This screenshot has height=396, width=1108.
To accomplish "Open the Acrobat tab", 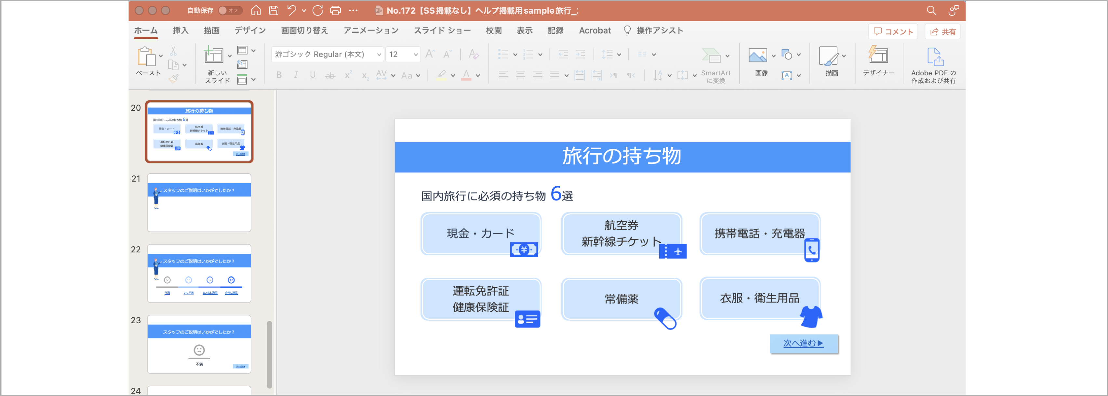I will click(x=595, y=31).
